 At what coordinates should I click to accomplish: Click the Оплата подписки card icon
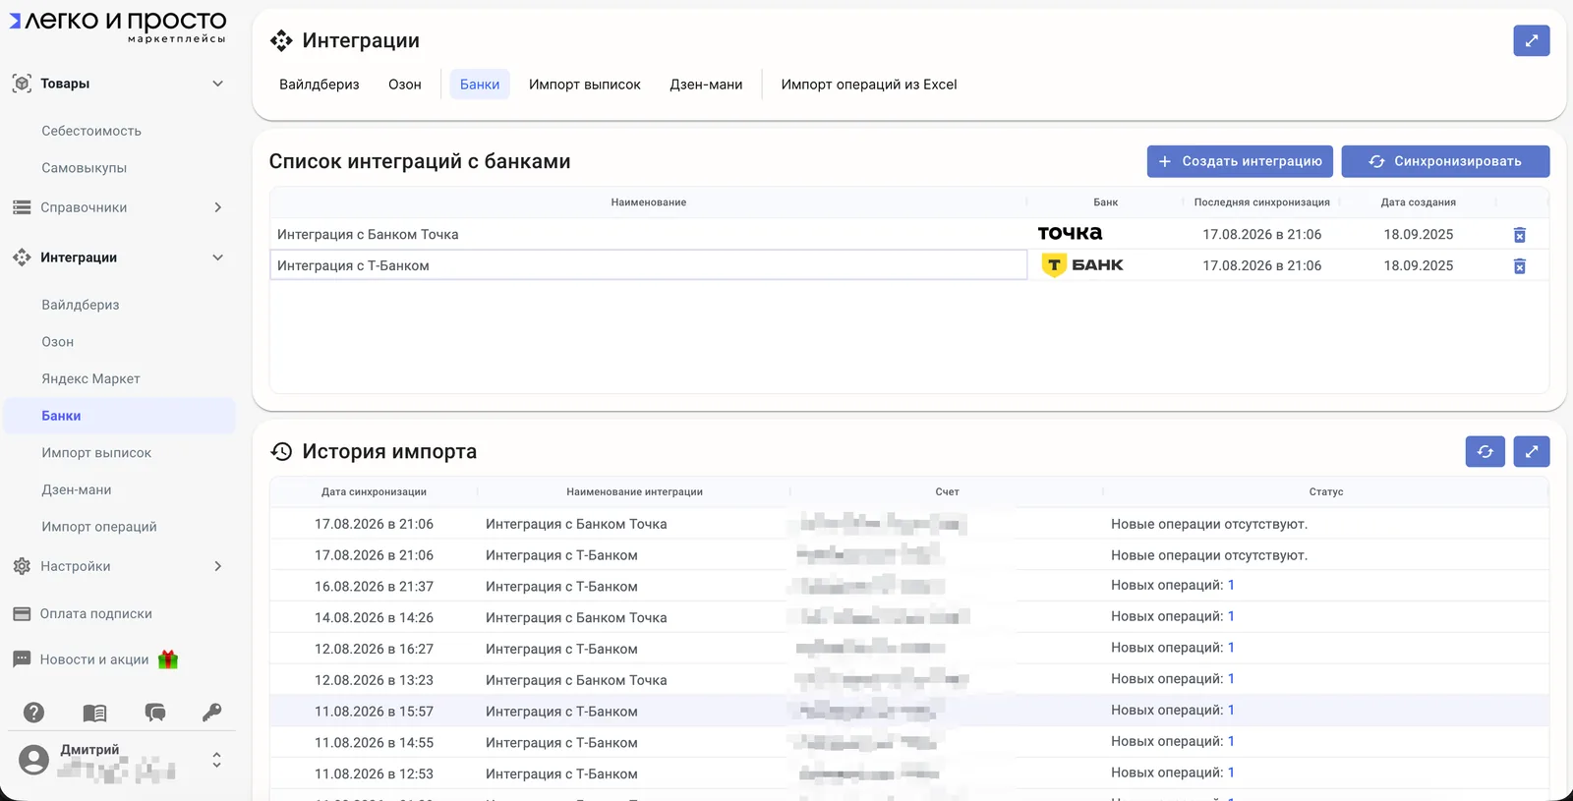tap(22, 613)
